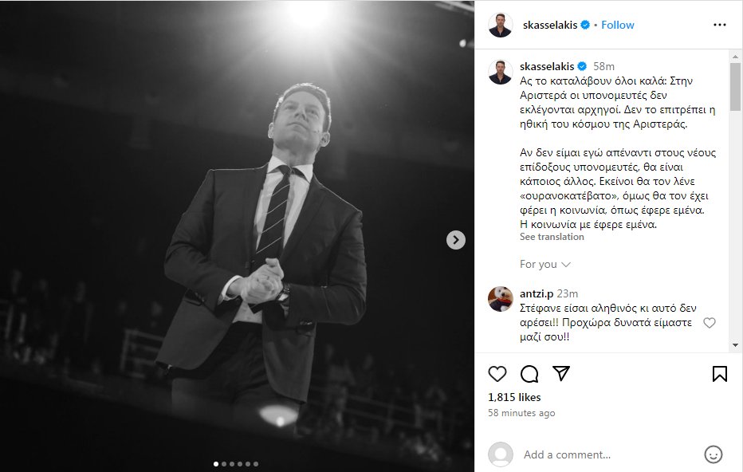Open comments with the speech bubble icon
This screenshot has width=743, height=472.
coord(529,374)
